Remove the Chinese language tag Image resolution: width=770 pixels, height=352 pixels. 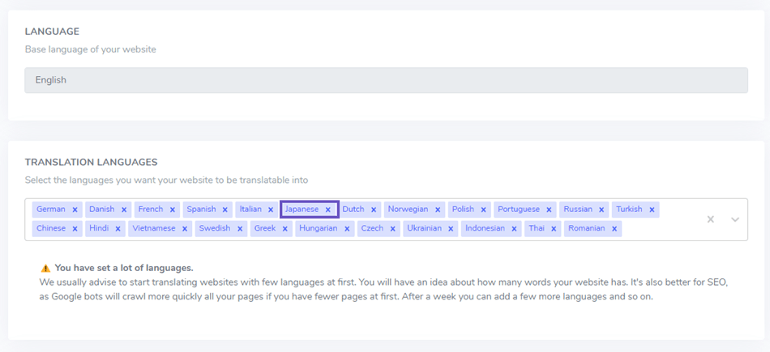[x=75, y=228]
